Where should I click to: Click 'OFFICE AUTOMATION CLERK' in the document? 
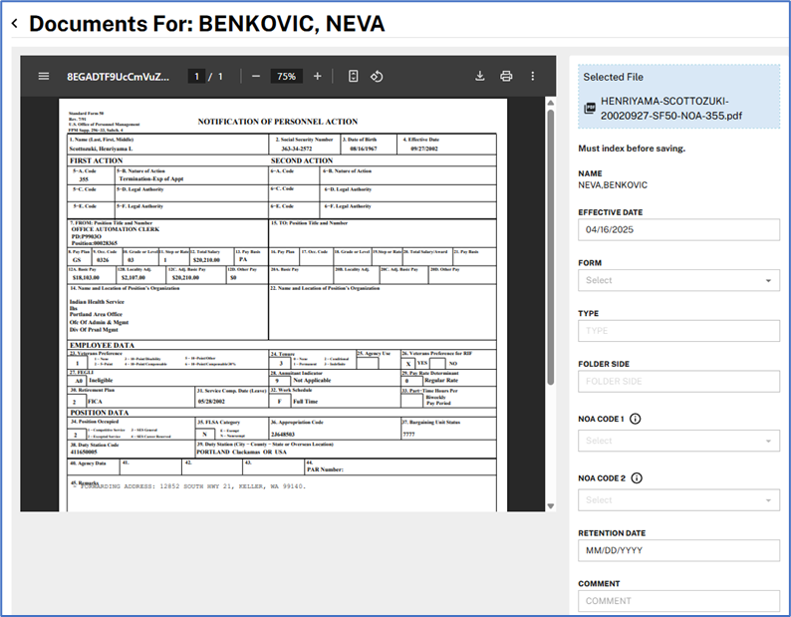coord(116,229)
